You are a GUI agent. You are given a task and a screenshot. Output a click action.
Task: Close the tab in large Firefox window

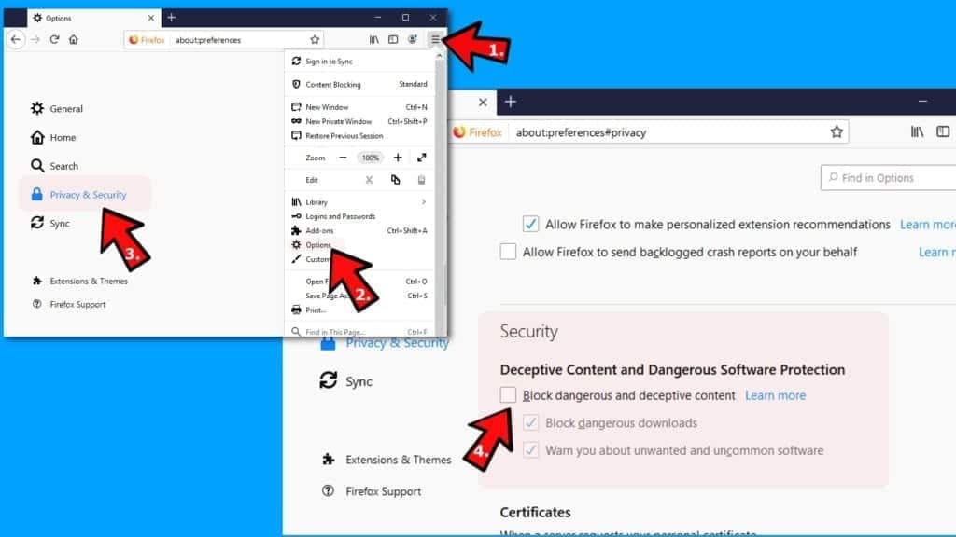(483, 103)
